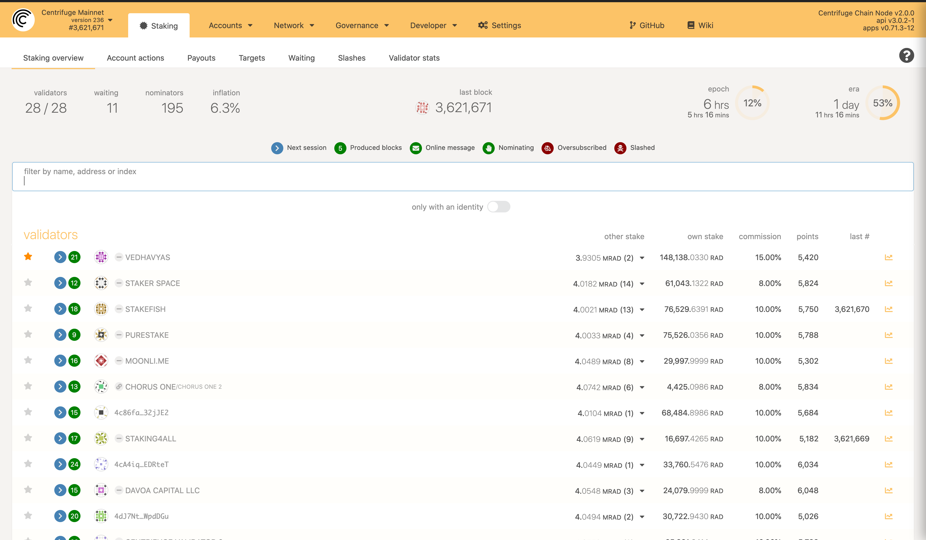Open the Wiki link
The height and width of the screenshot is (540, 926).
coord(700,25)
